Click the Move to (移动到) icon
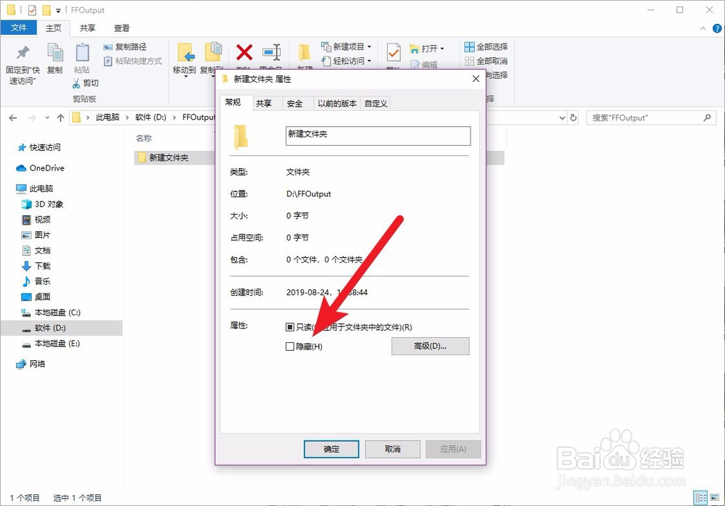The height and width of the screenshot is (506, 725). (186, 52)
